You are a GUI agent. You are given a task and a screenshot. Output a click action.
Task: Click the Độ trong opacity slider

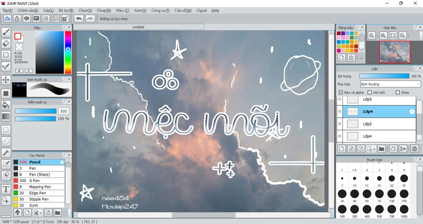384,76
